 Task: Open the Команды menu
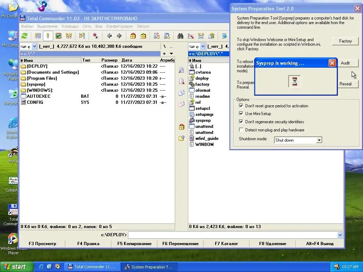tap(70, 26)
